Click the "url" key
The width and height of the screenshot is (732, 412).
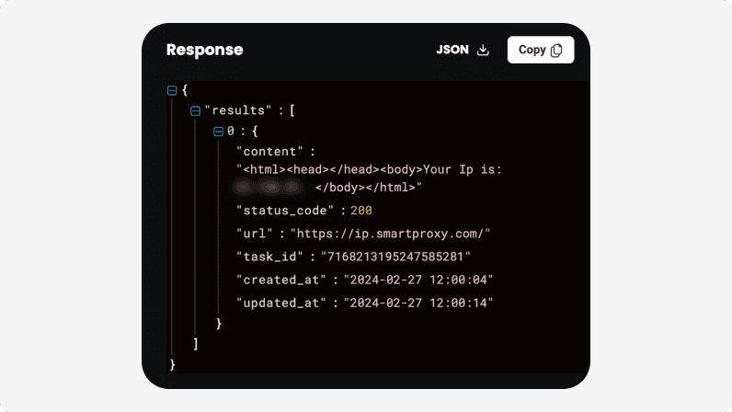pyautogui.click(x=256, y=234)
